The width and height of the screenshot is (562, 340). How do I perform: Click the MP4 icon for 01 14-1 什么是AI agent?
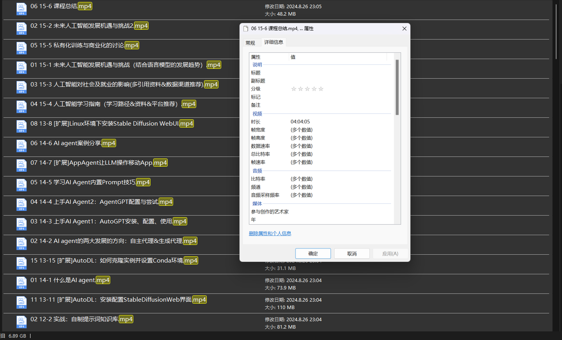[21, 283]
